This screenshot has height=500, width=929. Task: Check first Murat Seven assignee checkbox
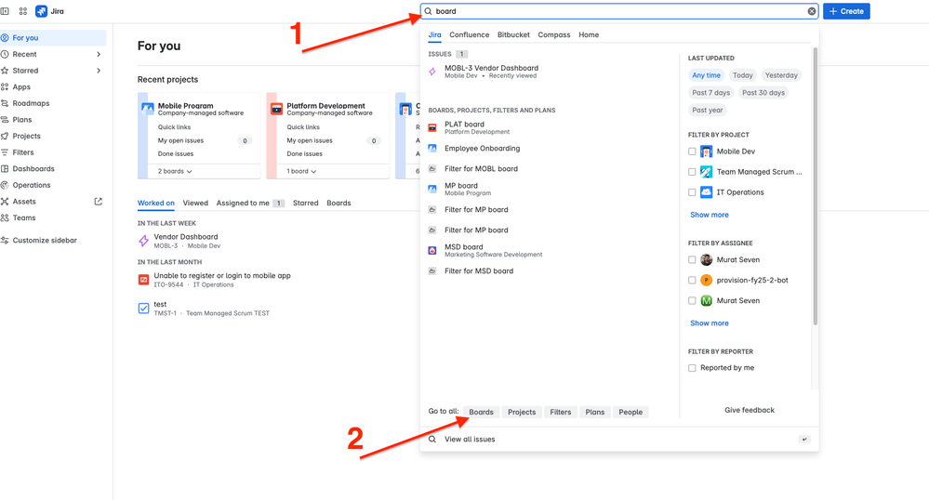(692, 260)
